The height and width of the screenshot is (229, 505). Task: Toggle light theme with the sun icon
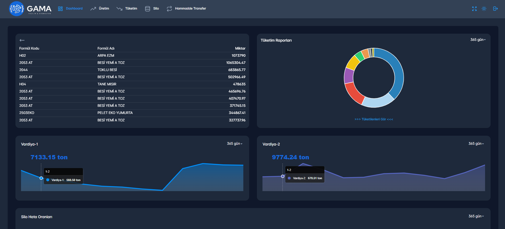click(484, 9)
